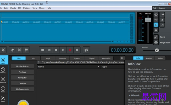The image size is (171, 105).
Task: Click the spectrum peaks icon
Action: click(156, 30)
